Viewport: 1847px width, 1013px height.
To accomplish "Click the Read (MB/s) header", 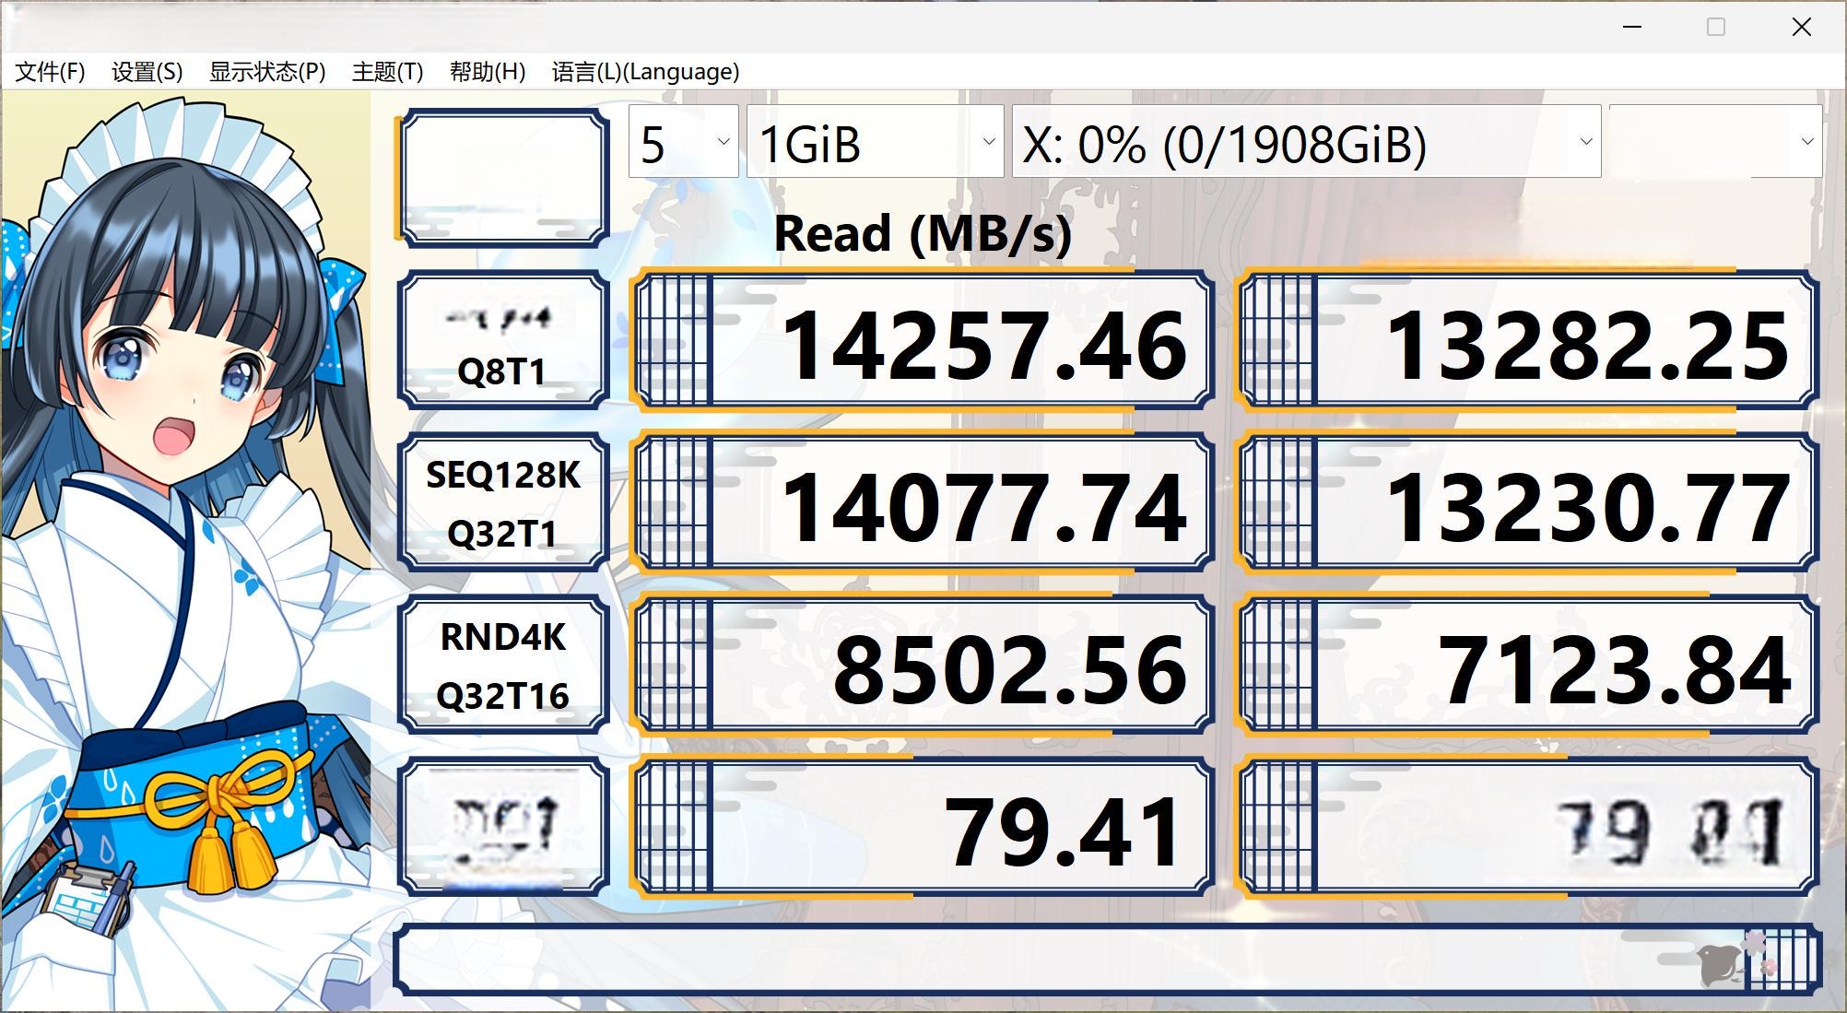I will click(923, 233).
